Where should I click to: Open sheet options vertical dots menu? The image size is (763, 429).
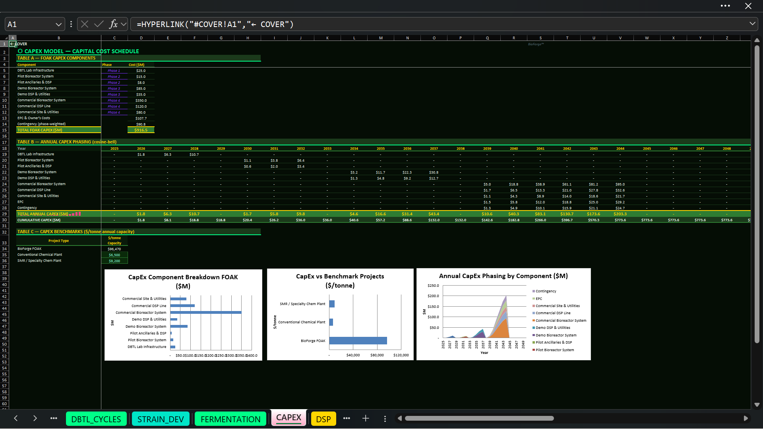click(385, 419)
